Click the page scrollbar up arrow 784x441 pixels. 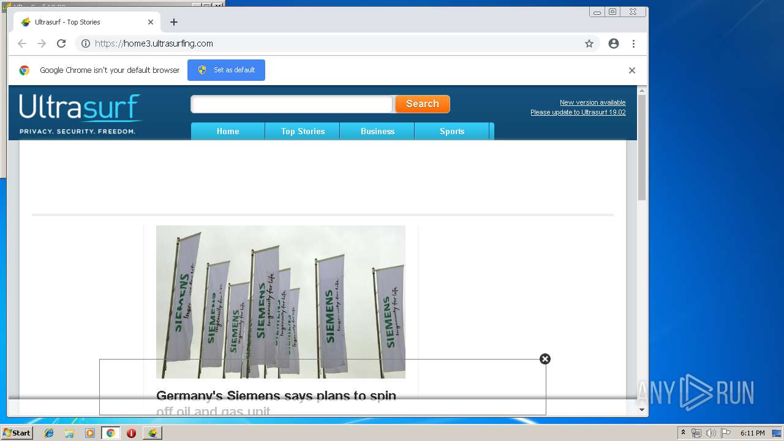(x=642, y=91)
